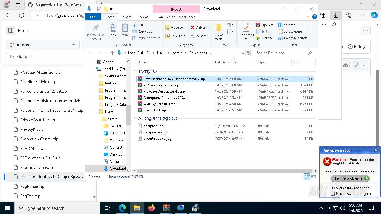Reload the GitHub page in Edge
This screenshot has width=381, height=214.
point(21,15)
